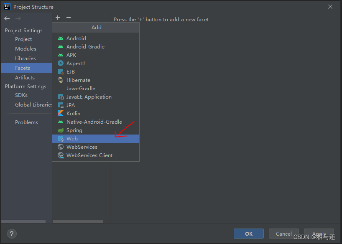The image size is (342, 244).
Task: Click the 'Press the + button' hint text
Action: pyautogui.click(x=161, y=20)
